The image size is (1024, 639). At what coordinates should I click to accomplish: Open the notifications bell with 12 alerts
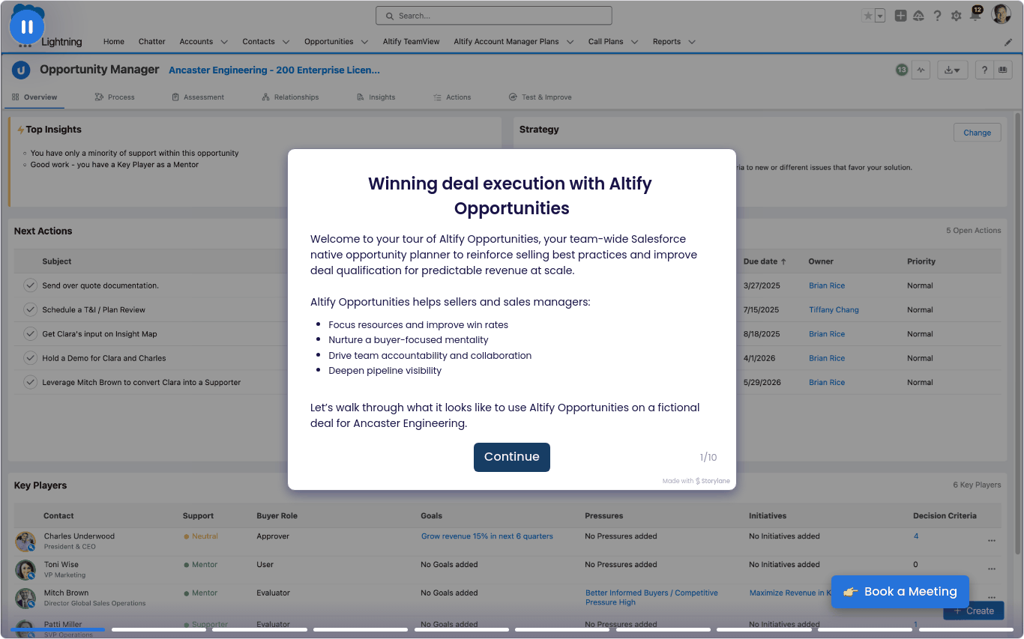975,14
